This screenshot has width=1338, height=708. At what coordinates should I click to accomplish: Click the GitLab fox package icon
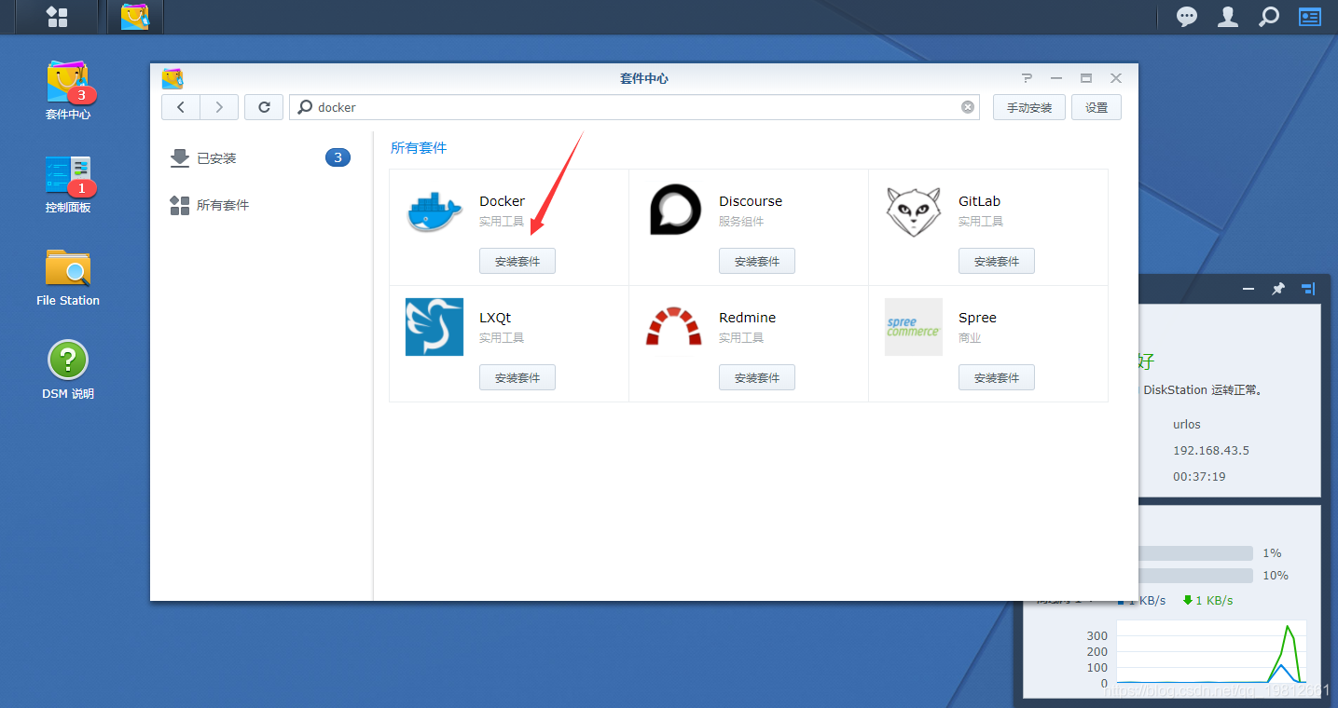pos(914,211)
